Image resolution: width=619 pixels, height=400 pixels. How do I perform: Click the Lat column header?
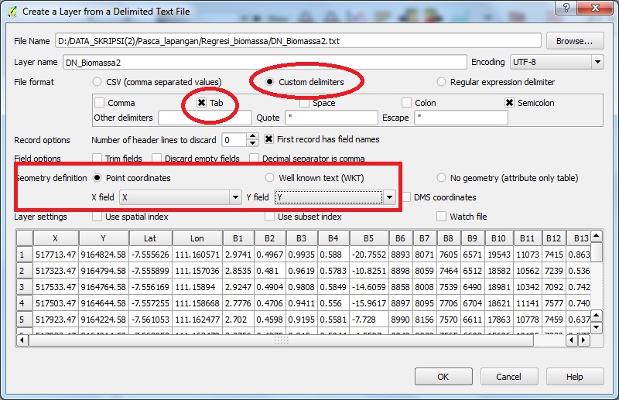click(150, 238)
